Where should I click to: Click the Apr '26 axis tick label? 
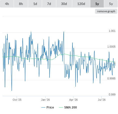[73, 100]
